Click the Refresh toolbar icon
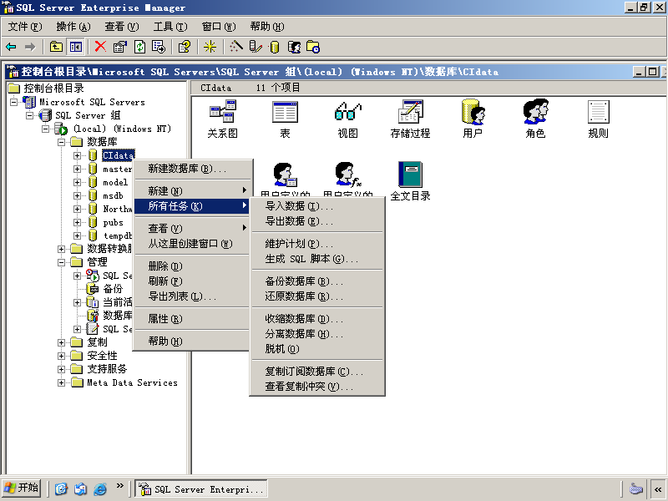 coord(139,47)
